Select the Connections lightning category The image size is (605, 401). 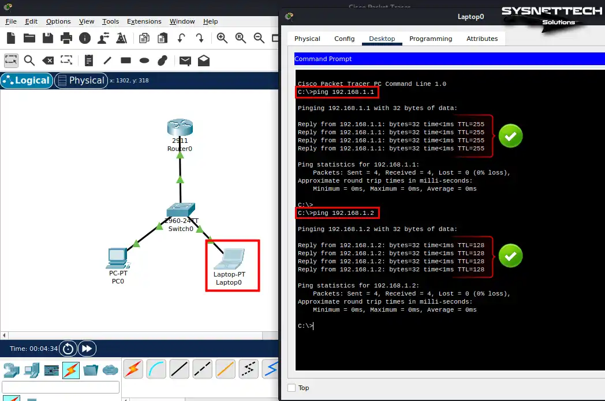pos(71,370)
